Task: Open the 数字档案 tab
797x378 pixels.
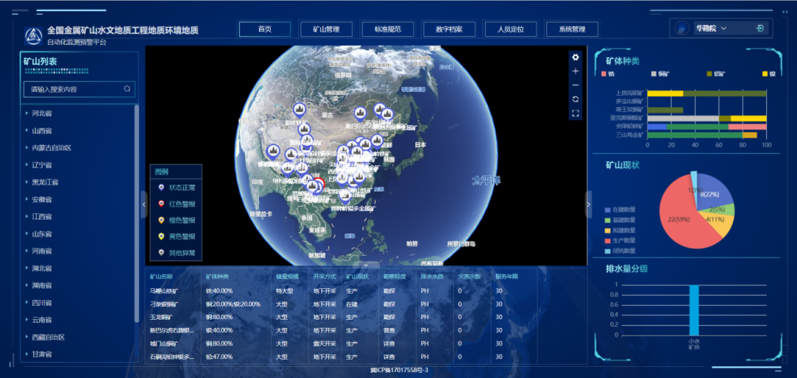Action: click(x=449, y=29)
